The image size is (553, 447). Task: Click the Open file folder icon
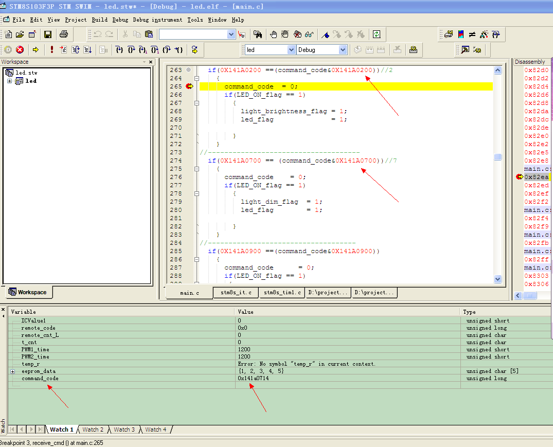pos(20,34)
